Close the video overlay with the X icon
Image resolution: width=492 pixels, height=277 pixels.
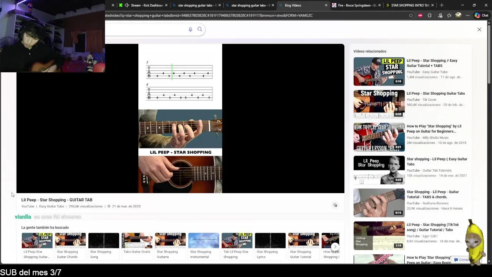[479, 30]
